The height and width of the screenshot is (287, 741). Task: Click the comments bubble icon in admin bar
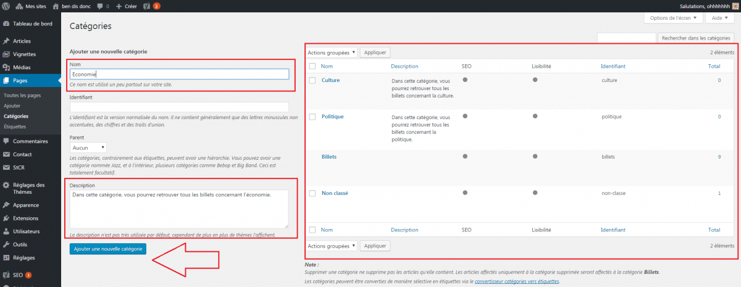[101, 6]
